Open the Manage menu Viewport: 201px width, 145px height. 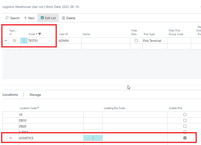[35, 95]
